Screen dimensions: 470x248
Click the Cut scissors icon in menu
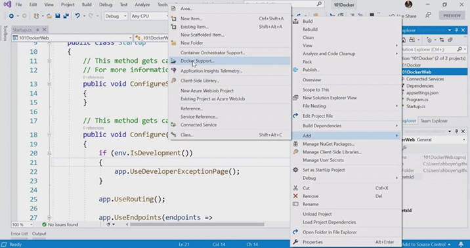point(295,188)
